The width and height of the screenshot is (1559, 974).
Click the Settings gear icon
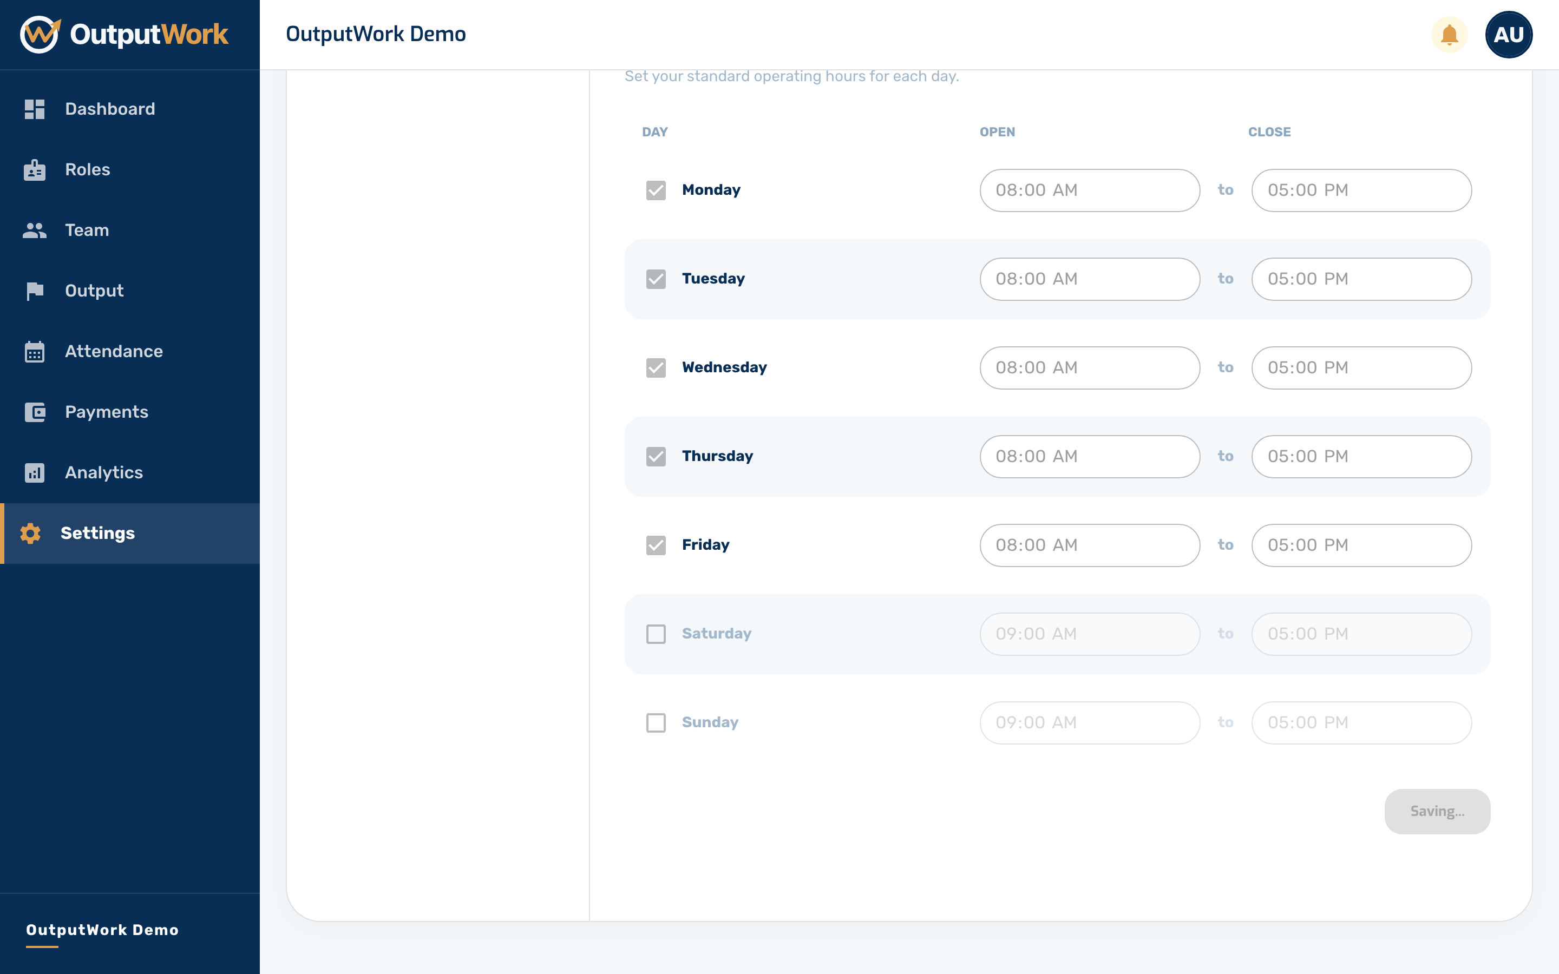[x=30, y=534]
